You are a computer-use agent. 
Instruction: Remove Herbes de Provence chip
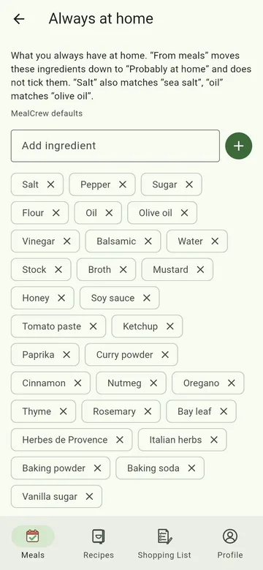click(x=120, y=440)
